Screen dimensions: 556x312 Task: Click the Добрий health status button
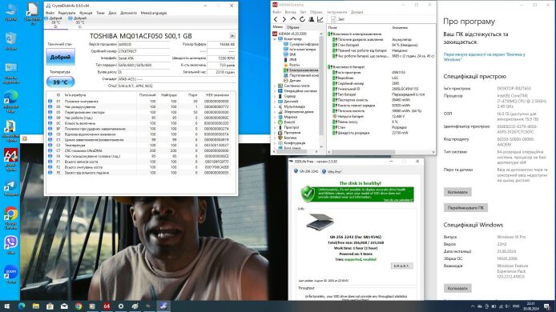60,57
